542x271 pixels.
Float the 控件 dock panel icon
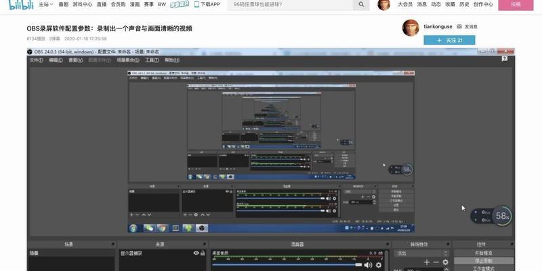(511, 245)
